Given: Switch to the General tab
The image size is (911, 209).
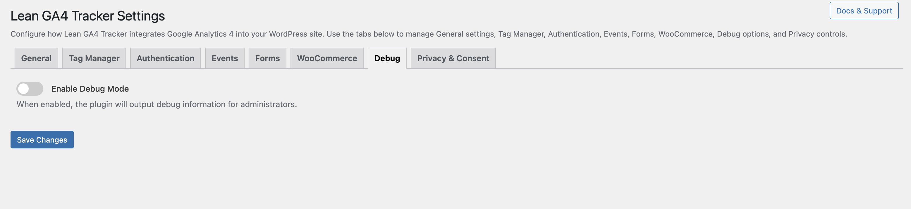Looking at the screenshot, I should tap(36, 58).
